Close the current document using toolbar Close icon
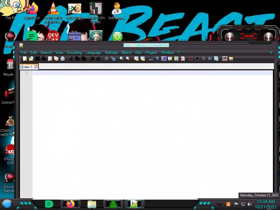The width and height of the screenshot is (280, 210). pos(50,59)
